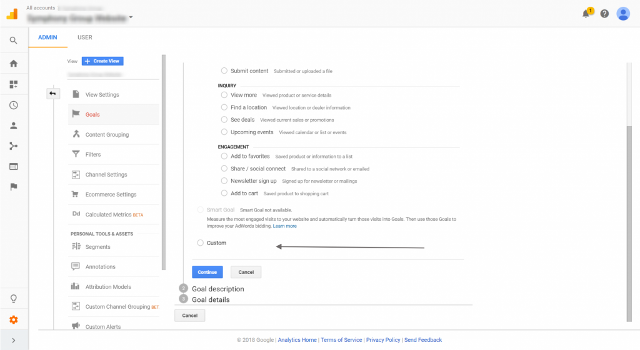Viewport: 640px width, 350px height.
Task: Click the search icon in left sidebar
Action: tap(14, 41)
